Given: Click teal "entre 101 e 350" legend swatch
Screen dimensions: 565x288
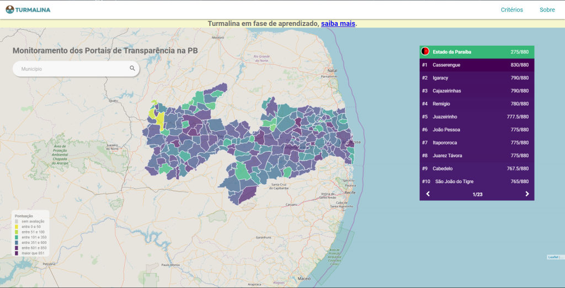Looking at the screenshot, I should click(x=17, y=237).
